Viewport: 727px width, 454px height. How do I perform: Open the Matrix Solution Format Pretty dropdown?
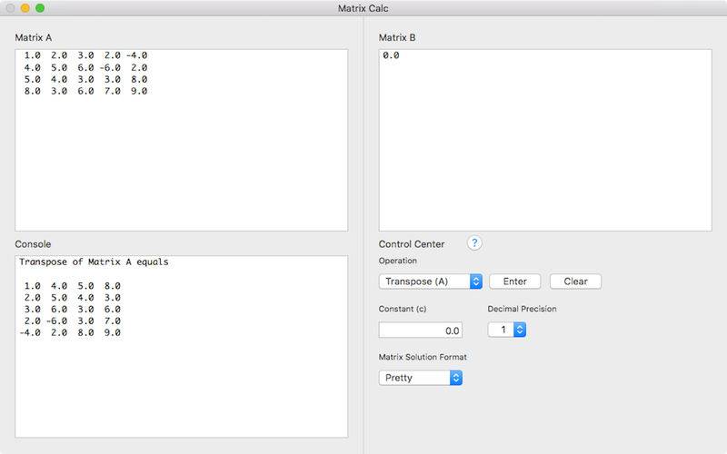click(421, 378)
